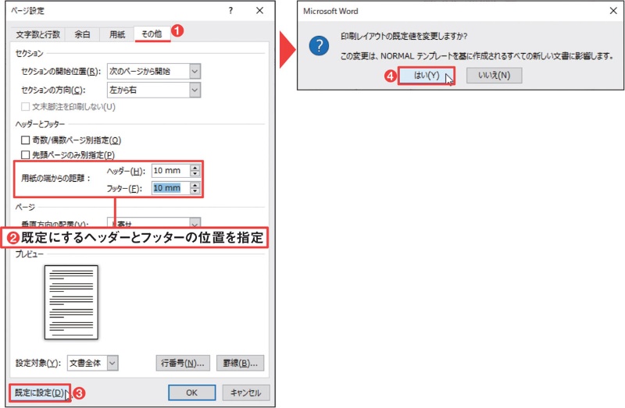Toggle 先頭ページのみ別指定 checkbox
This screenshot has height=408, width=625.
(x=27, y=154)
